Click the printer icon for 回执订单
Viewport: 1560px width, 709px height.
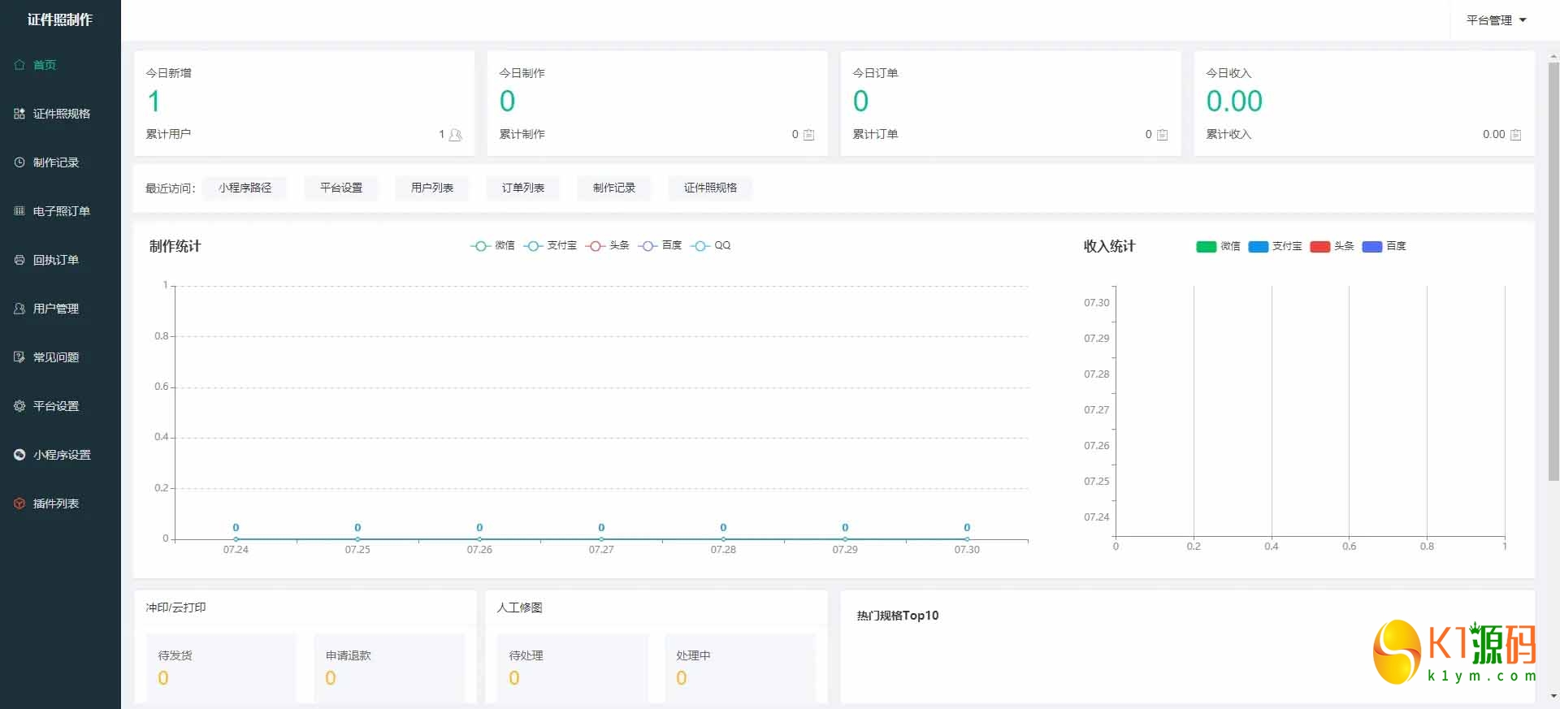[x=19, y=260]
